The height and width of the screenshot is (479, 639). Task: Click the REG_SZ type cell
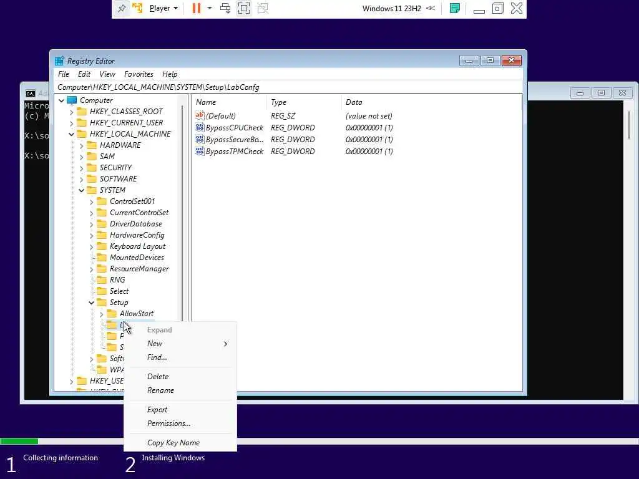283,115
